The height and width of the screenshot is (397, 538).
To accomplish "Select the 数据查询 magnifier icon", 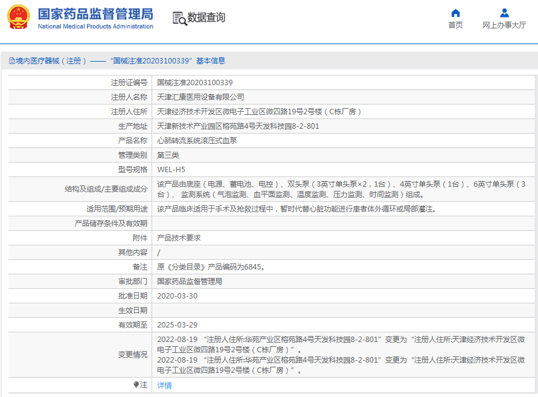I will (x=178, y=18).
